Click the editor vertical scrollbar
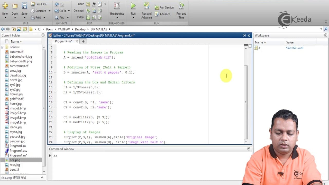The width and height of the screenshot is (329, 185). pos(246,103)
